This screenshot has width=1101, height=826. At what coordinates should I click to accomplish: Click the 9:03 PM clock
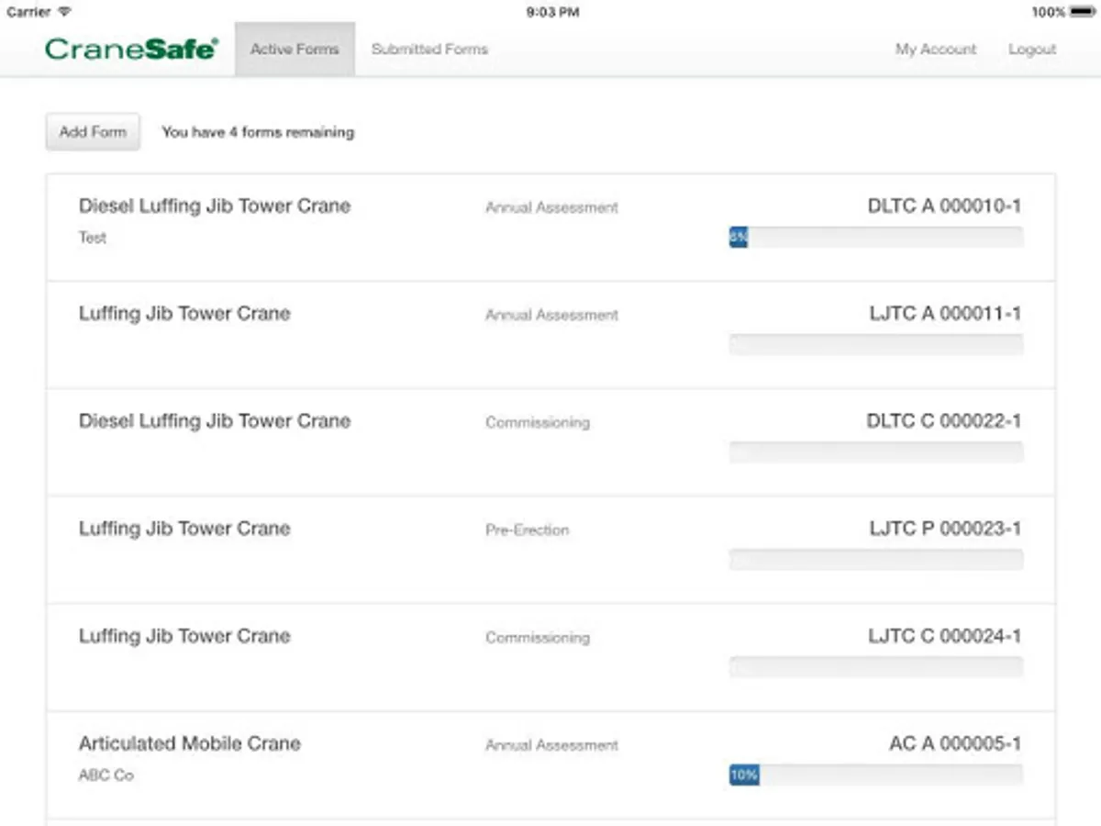click(x=552, y=12)
